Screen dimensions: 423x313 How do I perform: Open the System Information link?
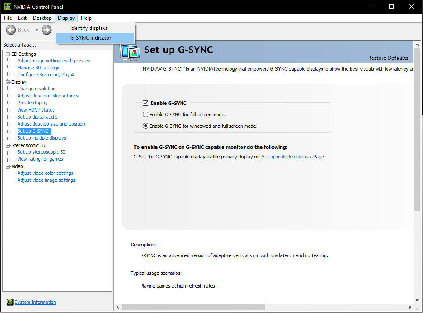(x=35, y=302)
